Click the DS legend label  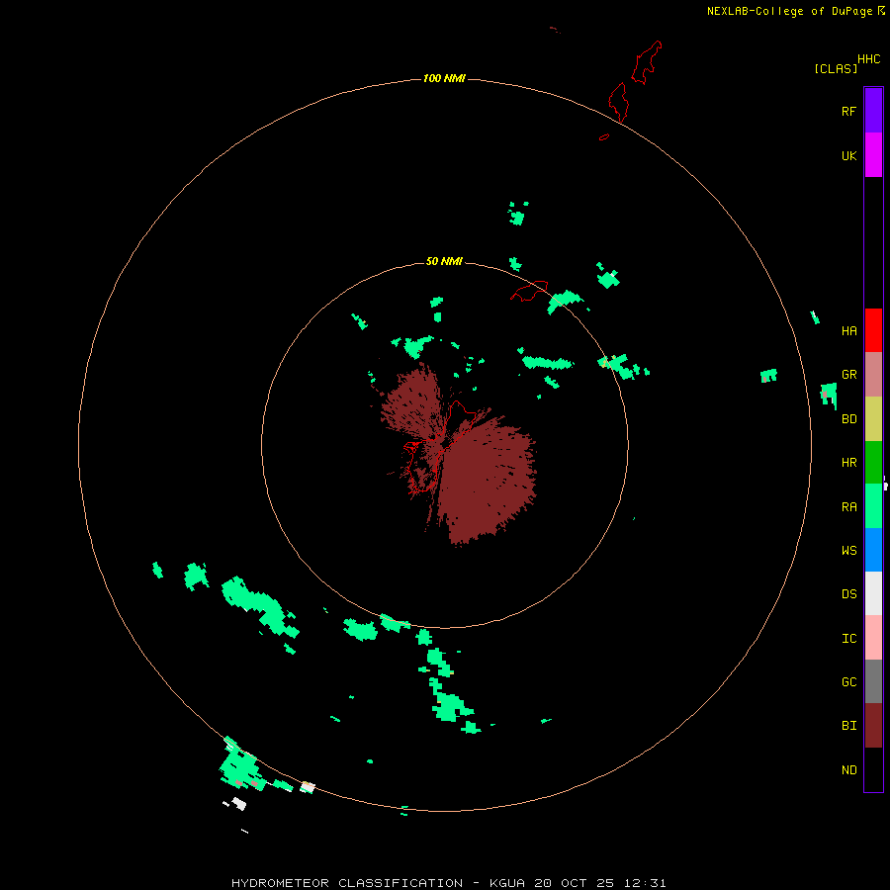pos(848,594)
